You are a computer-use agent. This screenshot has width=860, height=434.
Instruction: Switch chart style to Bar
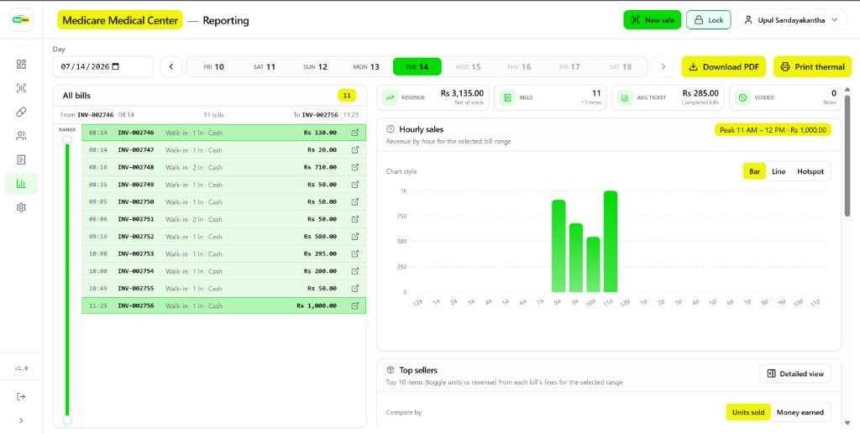coord(755,171)
